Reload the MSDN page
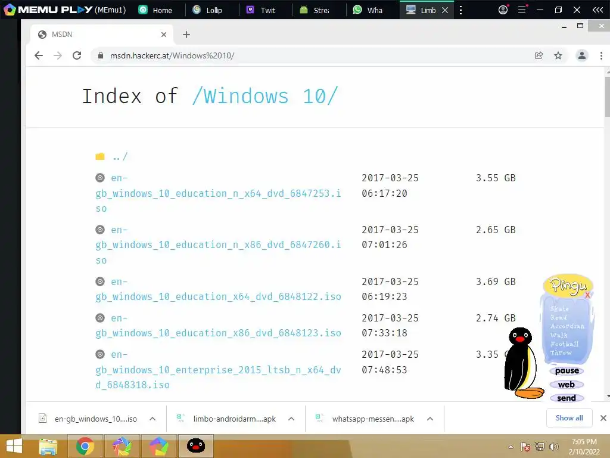The image size is (610, 458). [77, 55]
